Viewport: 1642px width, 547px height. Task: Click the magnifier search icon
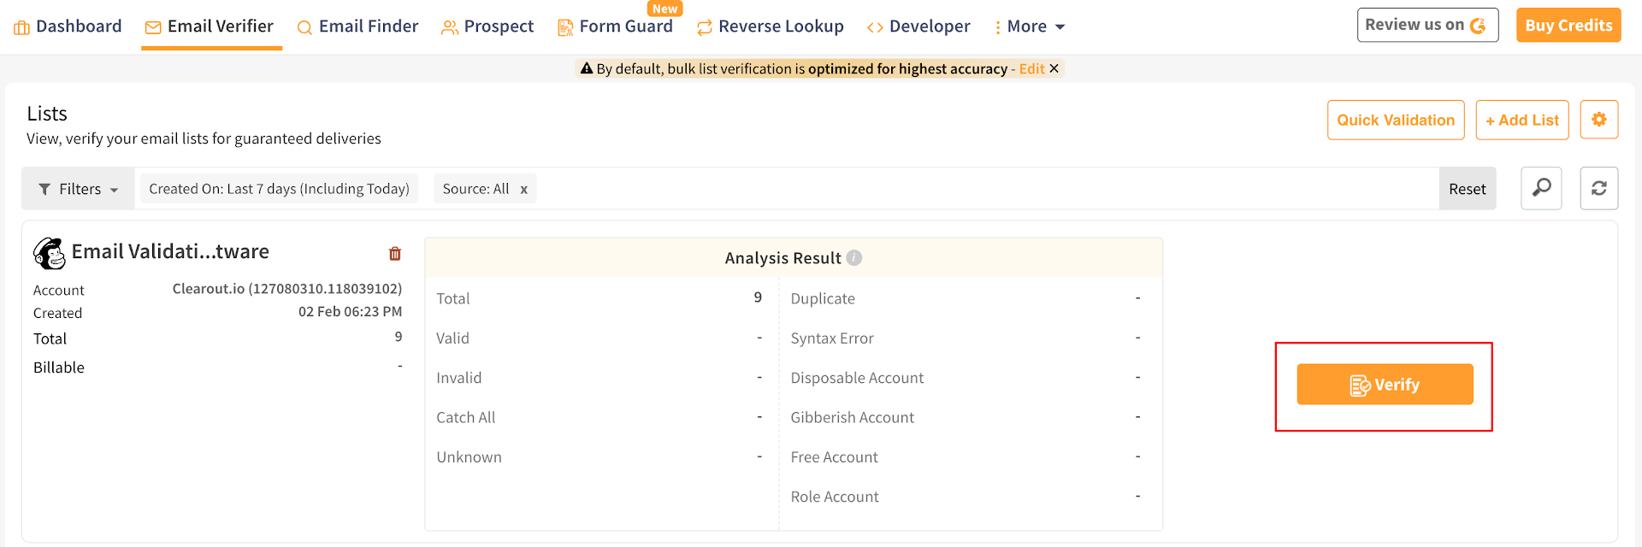pyautogui.click(x=1541, y=188)
